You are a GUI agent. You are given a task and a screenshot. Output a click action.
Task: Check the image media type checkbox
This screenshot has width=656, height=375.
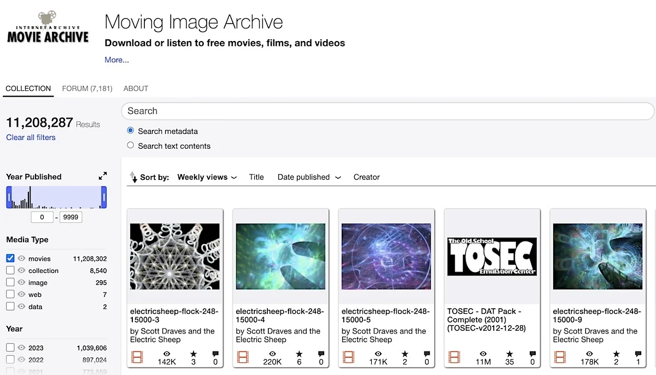click(x=10, y=282)
